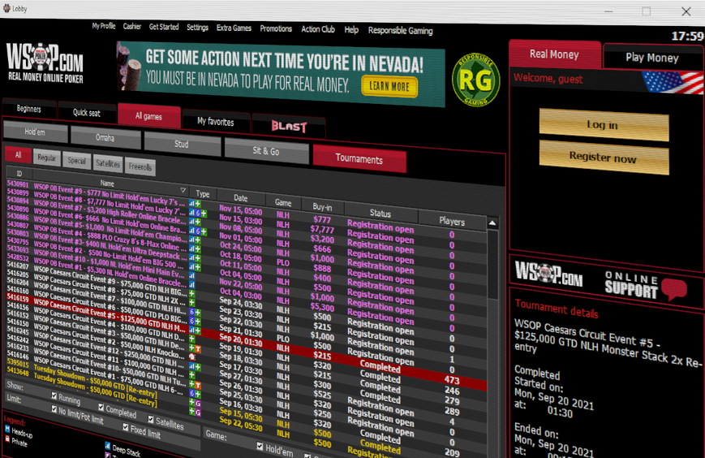Open the Promotions menu
705x458 pixels.
click(x=276, y=28)
